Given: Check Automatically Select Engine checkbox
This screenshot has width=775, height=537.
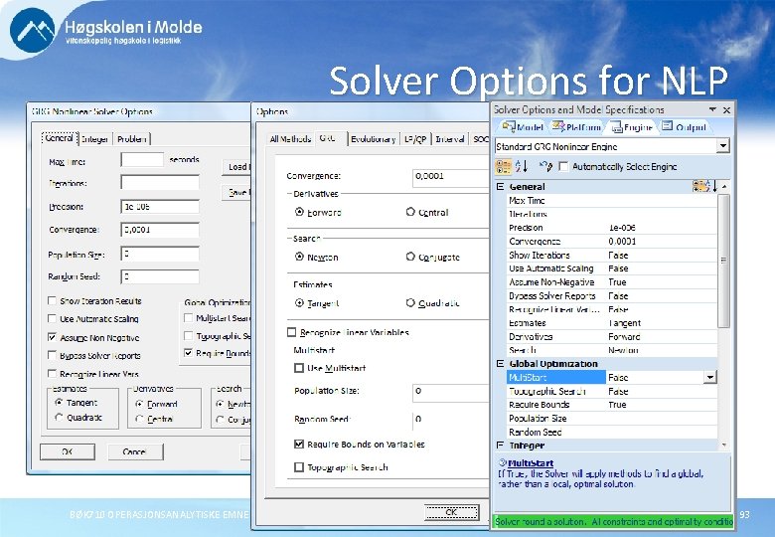Looking at the screenshot, I should click(x=563, y=167).
